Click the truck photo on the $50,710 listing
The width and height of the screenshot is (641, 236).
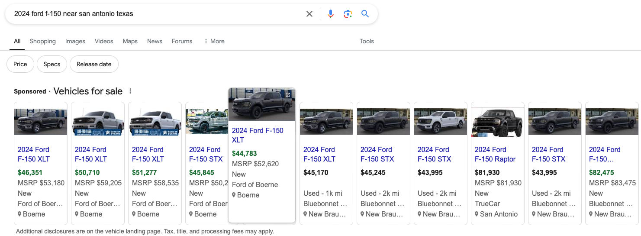click(x=98, y=122)
